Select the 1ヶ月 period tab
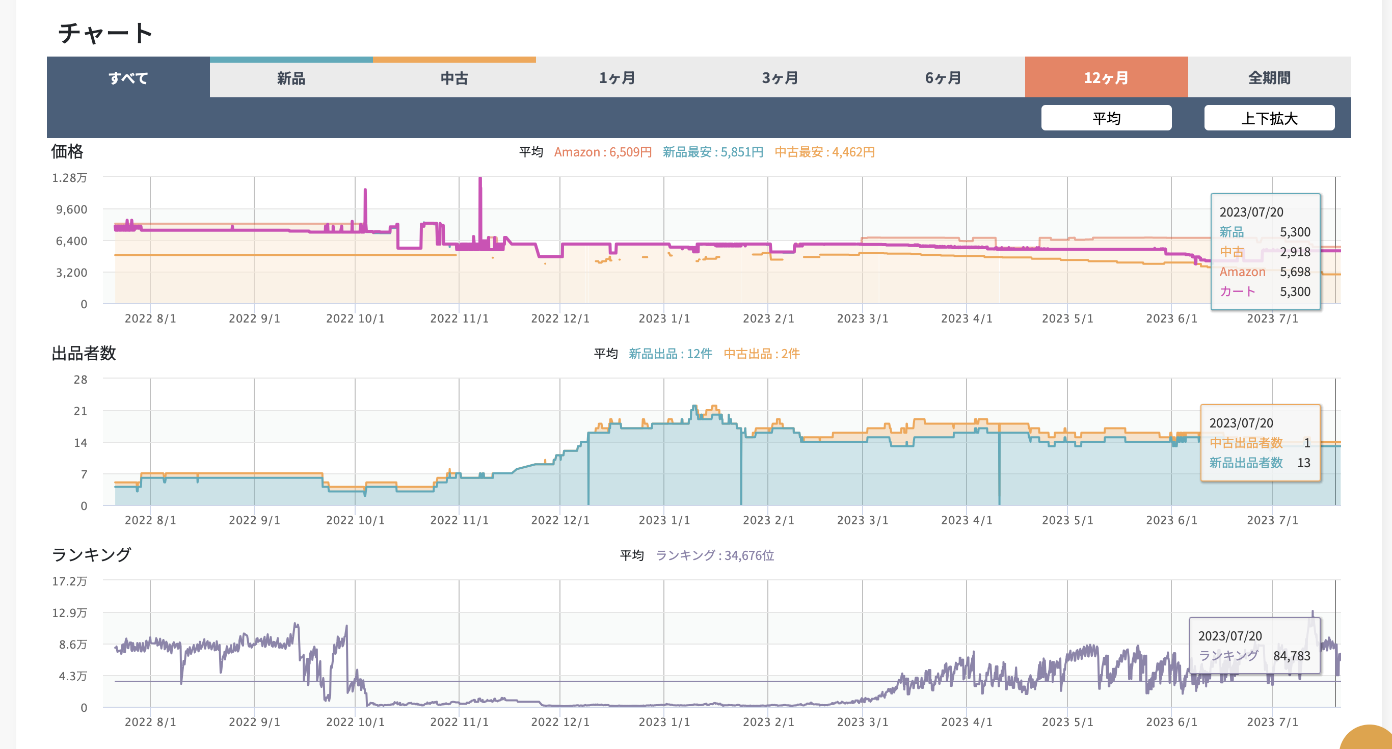1392x749 pixels. (x=617, y=78)
